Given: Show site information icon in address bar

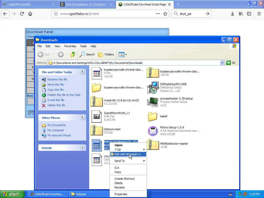Looking at the screenshot, I should 56,14.
